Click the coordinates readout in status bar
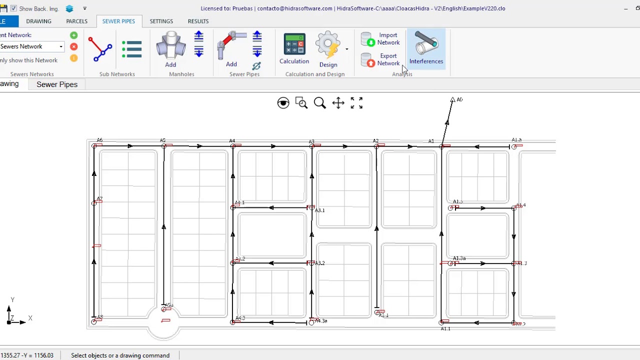The image size is (640, 360). tap(27, 355)
